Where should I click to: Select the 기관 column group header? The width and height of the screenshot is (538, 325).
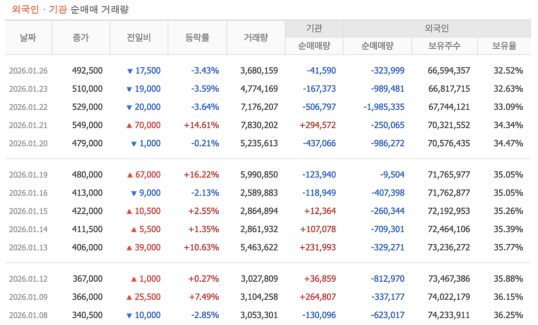coord(314,28)
